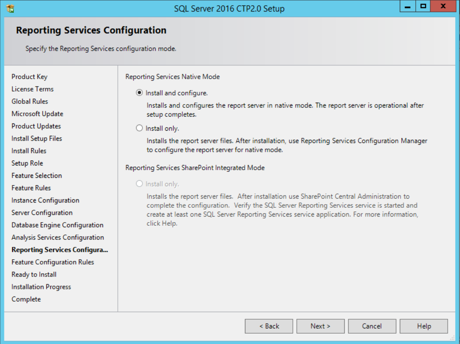Click the bold Reporting Services Configura... step
Viewport: 460px width, 344px height.
tap(59, 250)
